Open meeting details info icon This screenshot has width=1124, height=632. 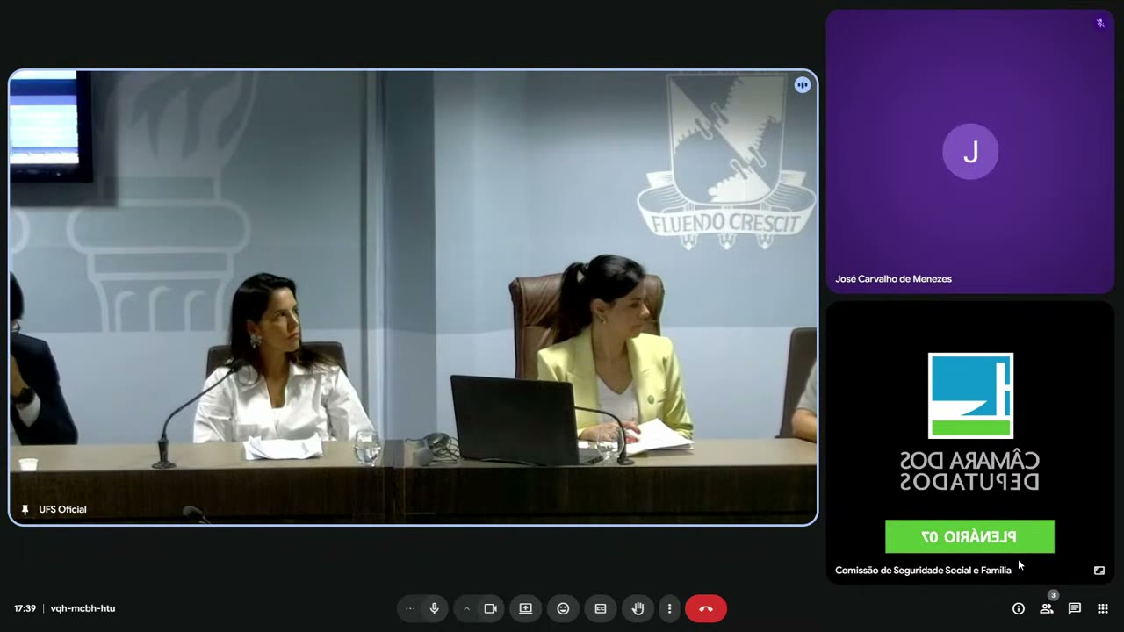click(1019, 608)
